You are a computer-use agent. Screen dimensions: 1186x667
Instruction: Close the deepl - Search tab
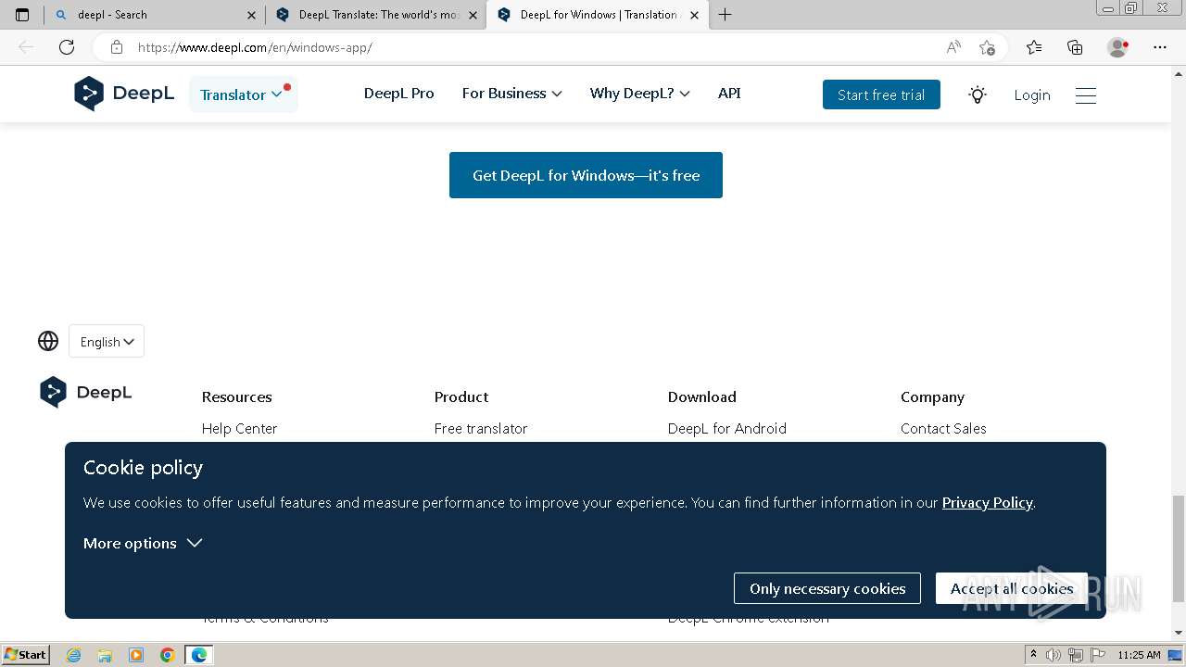coord(253,15)
